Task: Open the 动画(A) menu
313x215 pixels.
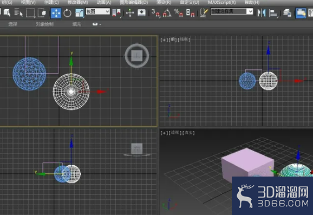Action: coord(104,2)
